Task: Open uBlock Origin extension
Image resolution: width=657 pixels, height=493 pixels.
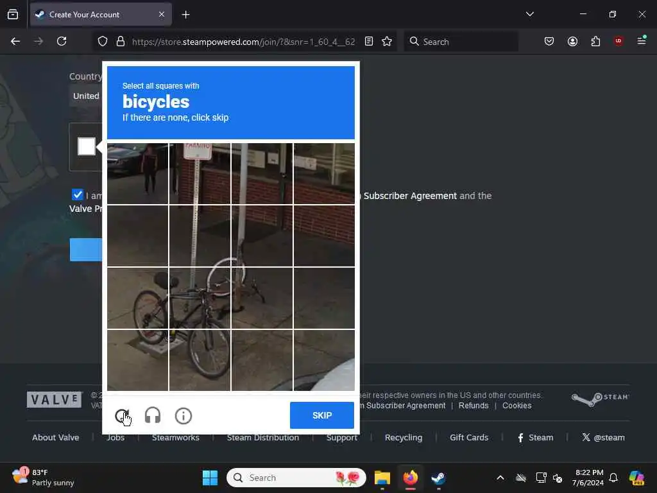Action: coord(619,41)
